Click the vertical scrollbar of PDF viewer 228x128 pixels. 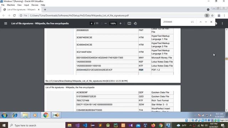tap(227, 70)
